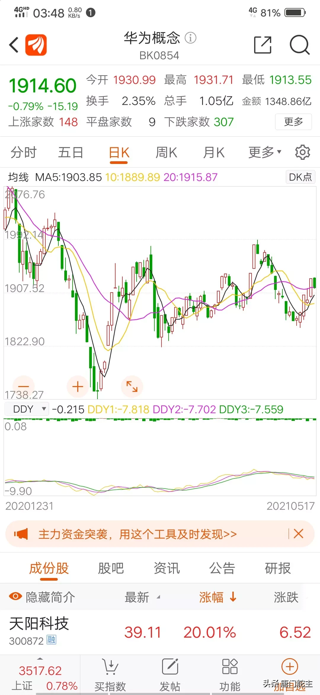Open the DDY indicator dropdown

click(27, 409)
